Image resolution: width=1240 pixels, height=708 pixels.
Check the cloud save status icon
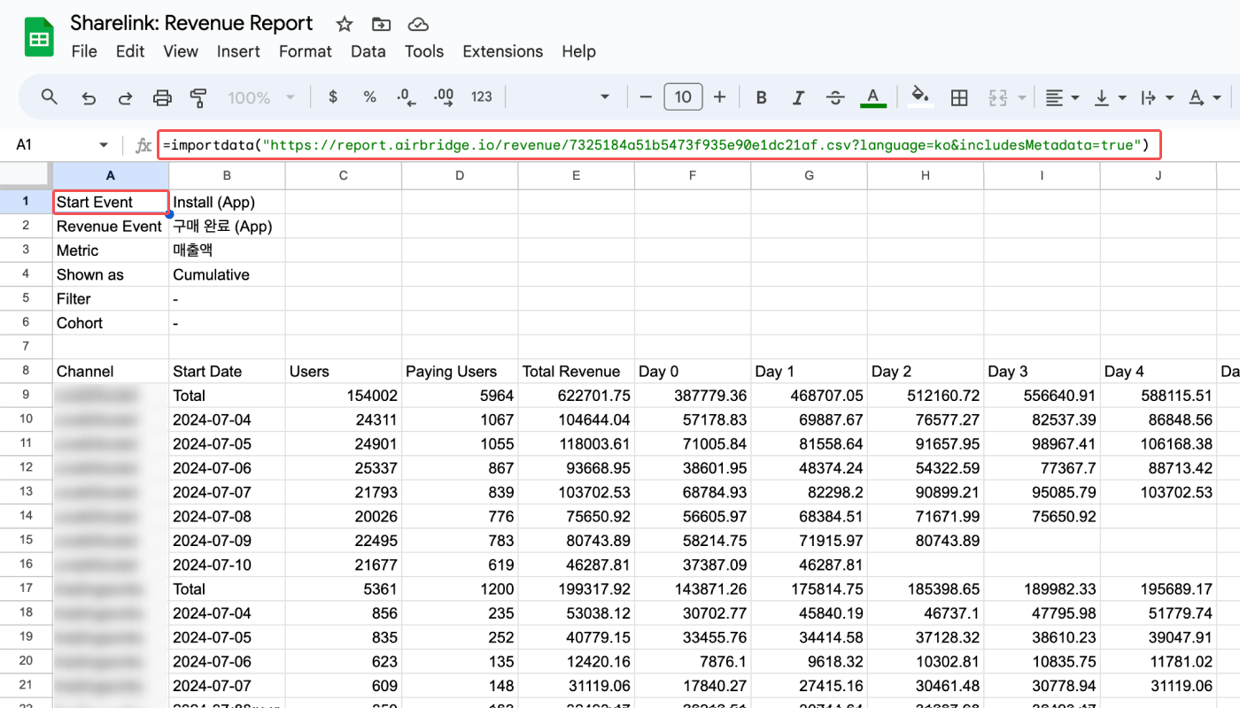coord(418,24)
